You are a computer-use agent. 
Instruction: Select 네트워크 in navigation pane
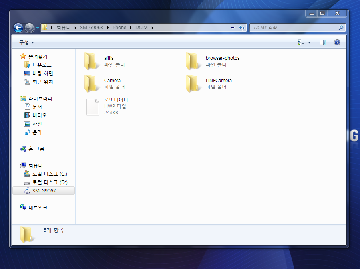38,208
